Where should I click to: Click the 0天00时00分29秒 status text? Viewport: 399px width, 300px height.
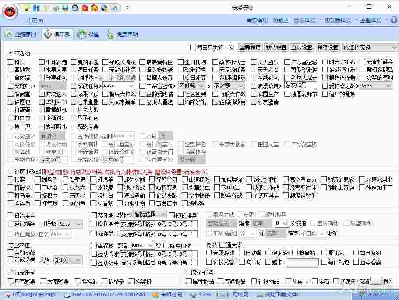(x=34, y=295)
